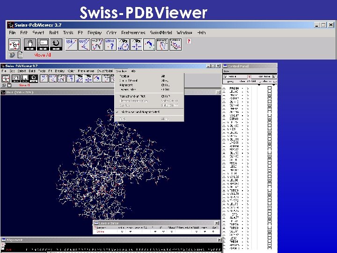Pick distance measure tool in smaller main window
This screenshot has width=337, height=253.
point(44,79)
